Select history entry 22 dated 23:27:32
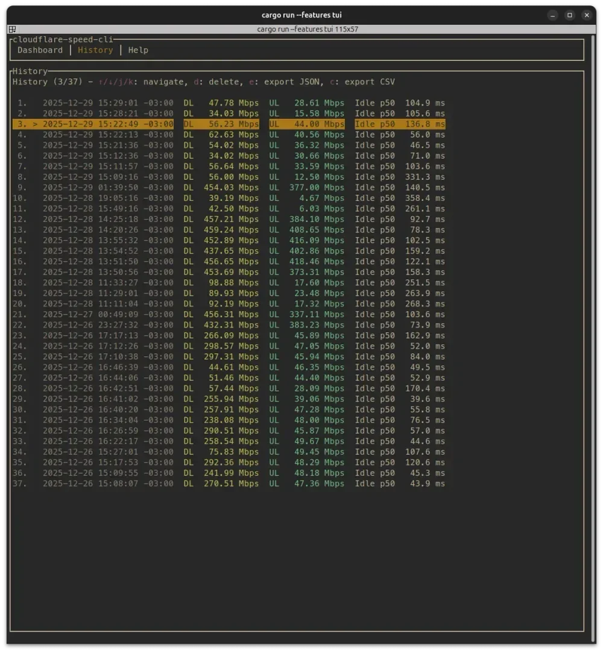603x652 pixels. pyautogui.click(x=229, y=324)
